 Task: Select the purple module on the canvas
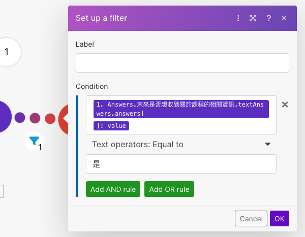[3, 117]
